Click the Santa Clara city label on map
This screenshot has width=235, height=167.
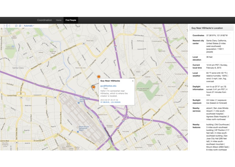(x=18, y=68)
